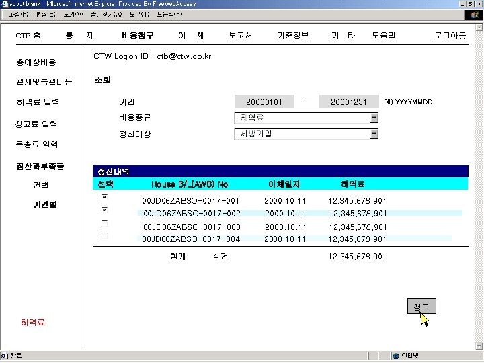The image size is (484, 363).
Task: Click the 청구 button
Action: coord(421,306)
